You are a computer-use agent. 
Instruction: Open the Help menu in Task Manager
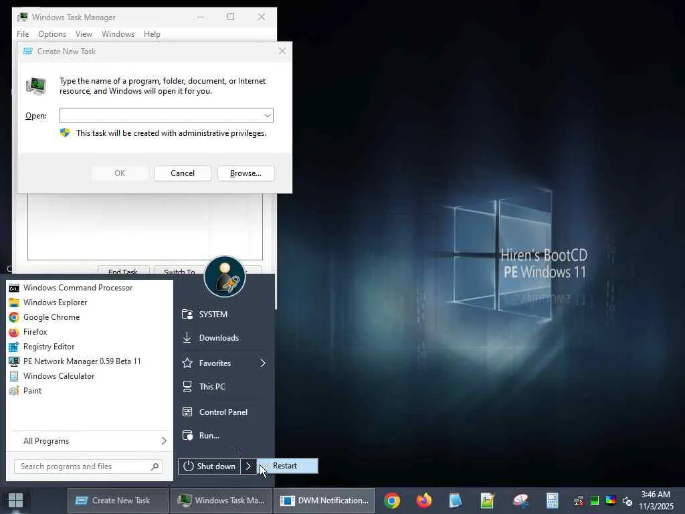(x=152, y=34)
